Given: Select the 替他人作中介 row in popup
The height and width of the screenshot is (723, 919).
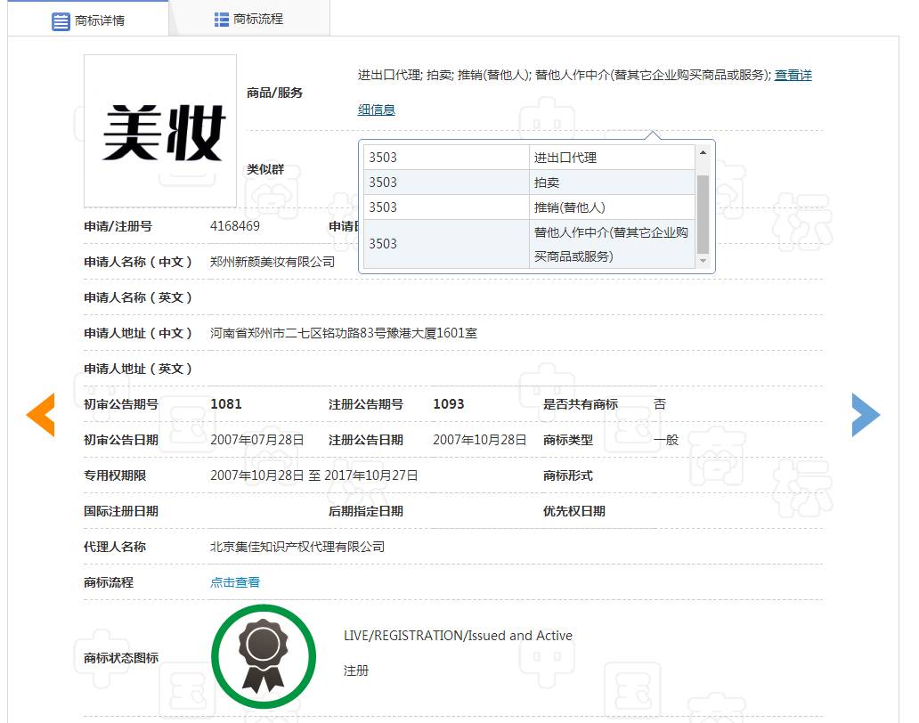Looking at the screenshot, I should [610, 244].
